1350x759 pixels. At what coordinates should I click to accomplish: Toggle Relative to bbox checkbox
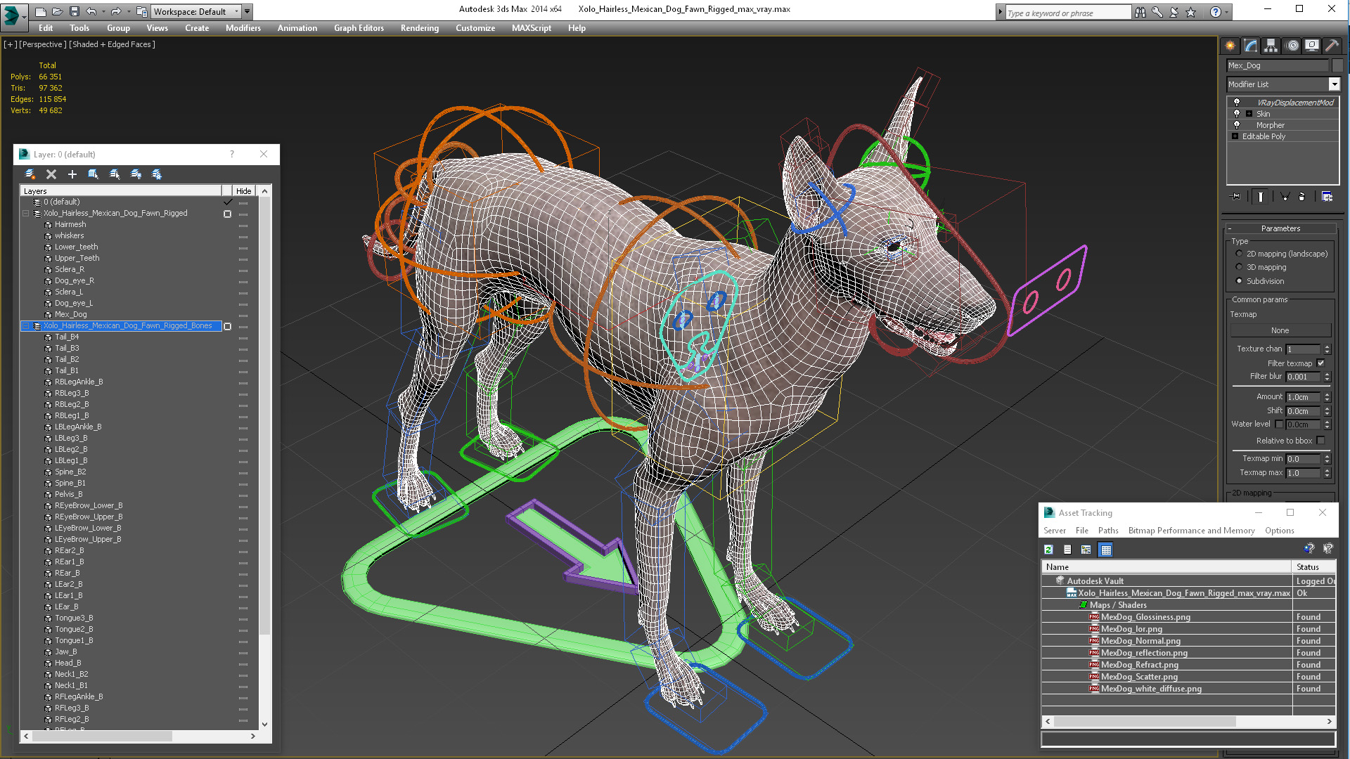[x=1320, y=441]
